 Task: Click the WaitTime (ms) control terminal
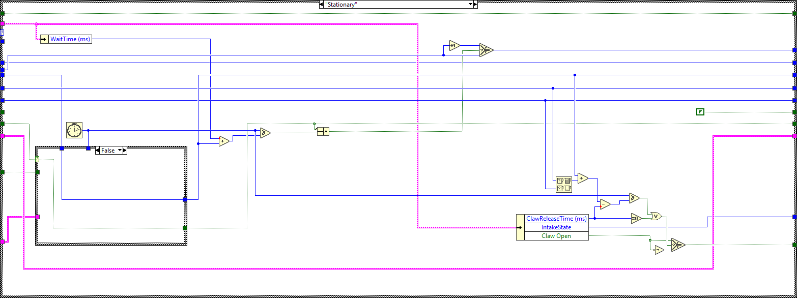coord(69,39)
